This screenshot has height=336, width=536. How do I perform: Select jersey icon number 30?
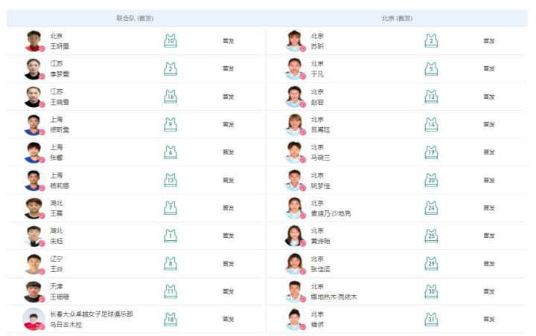point(431,291)
